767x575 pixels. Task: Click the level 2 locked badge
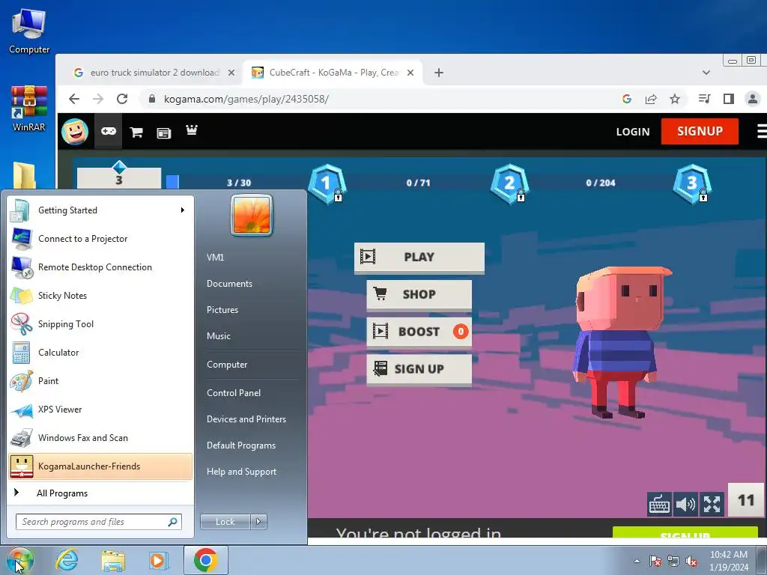click(x=509, y=184)
